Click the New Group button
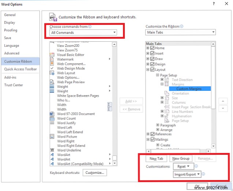 (181, 158)
